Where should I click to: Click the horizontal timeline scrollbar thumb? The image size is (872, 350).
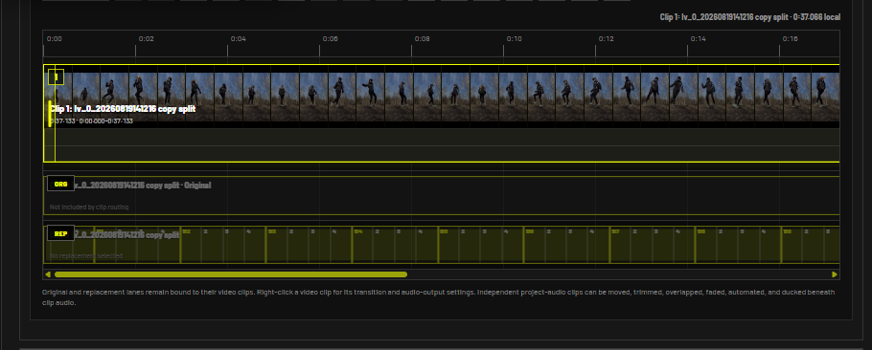[x=231, y=274]
